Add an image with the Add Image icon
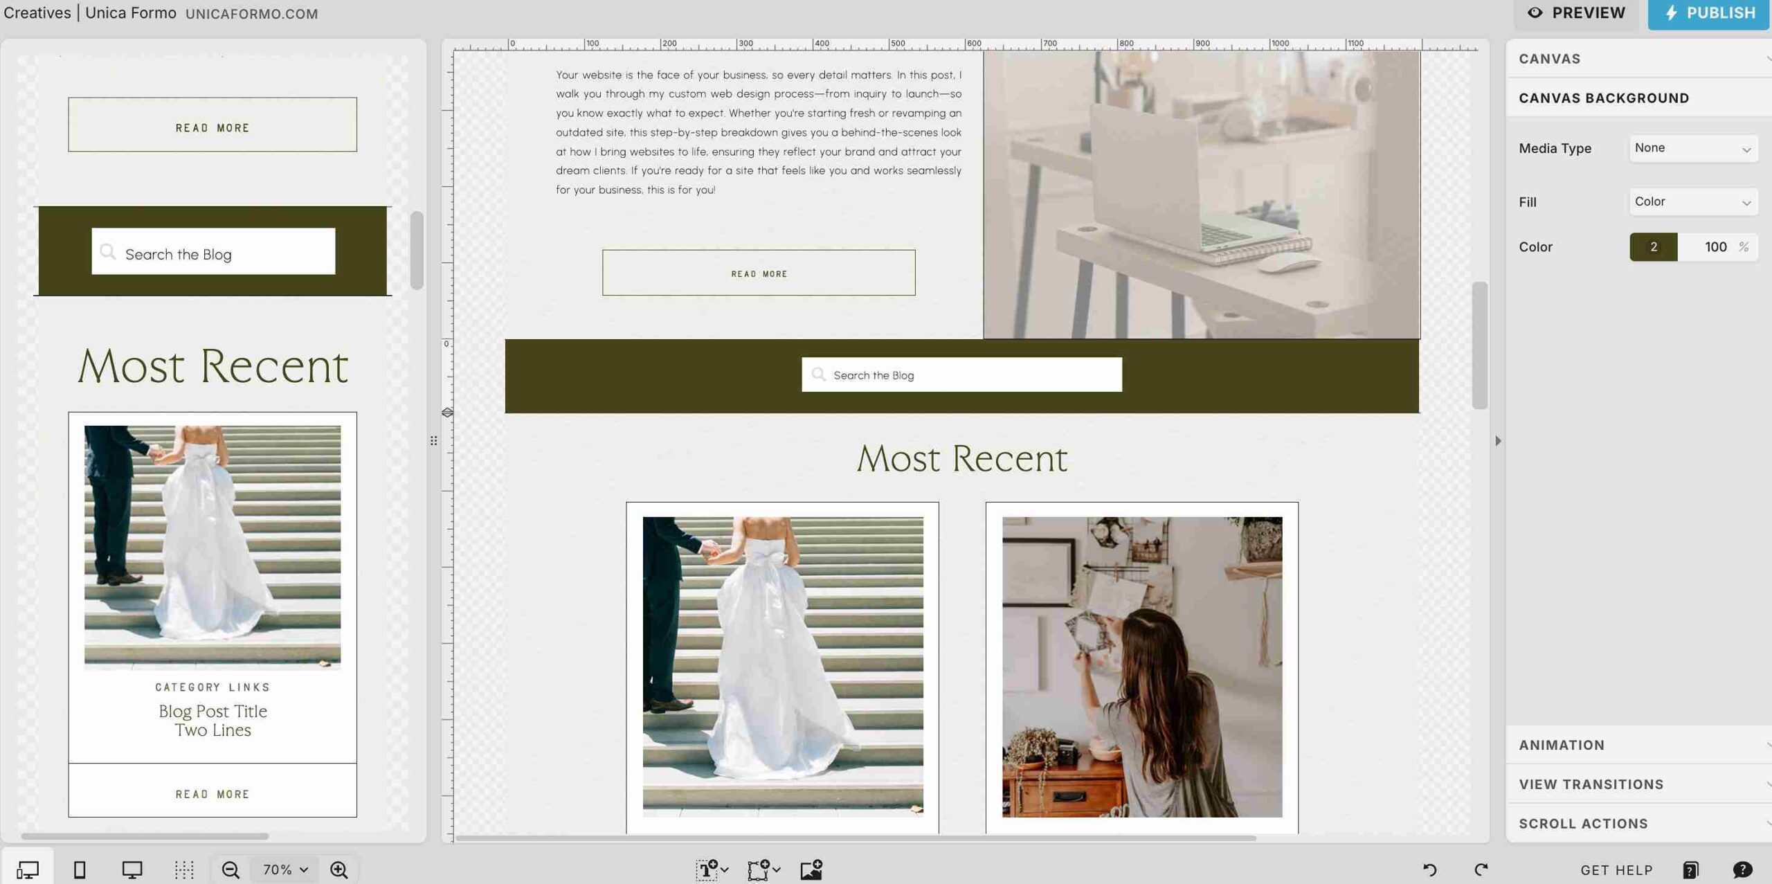 click(811, 869)
